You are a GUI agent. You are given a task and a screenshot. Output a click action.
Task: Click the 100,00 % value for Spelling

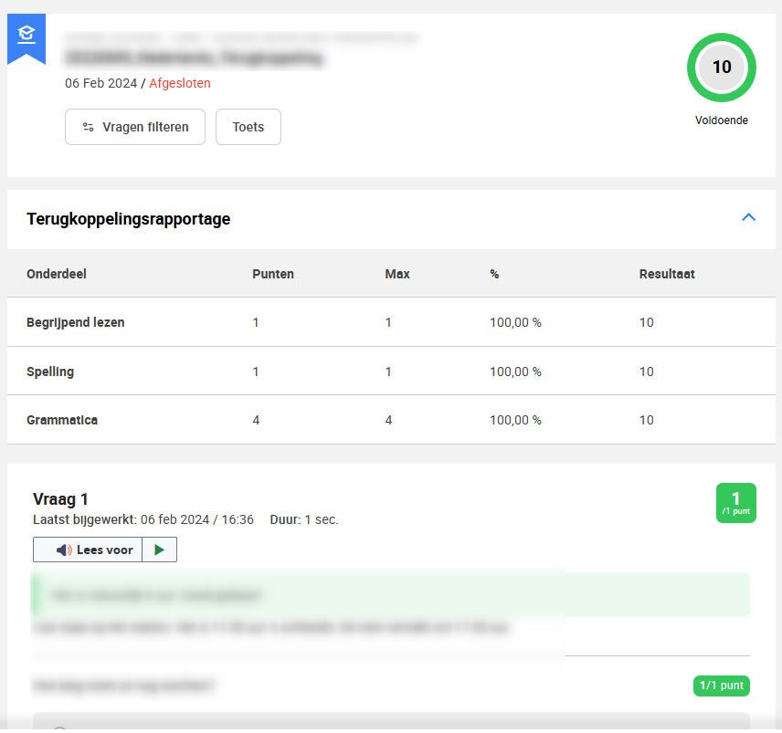click(515, 372)
